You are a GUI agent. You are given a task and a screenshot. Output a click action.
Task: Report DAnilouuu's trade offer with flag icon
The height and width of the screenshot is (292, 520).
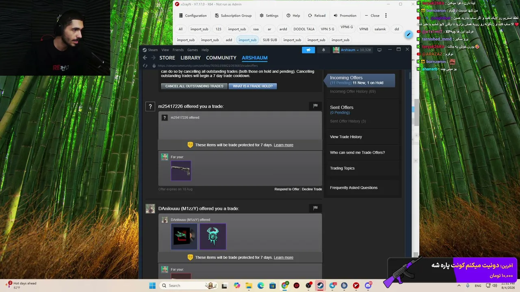[315, 208]
